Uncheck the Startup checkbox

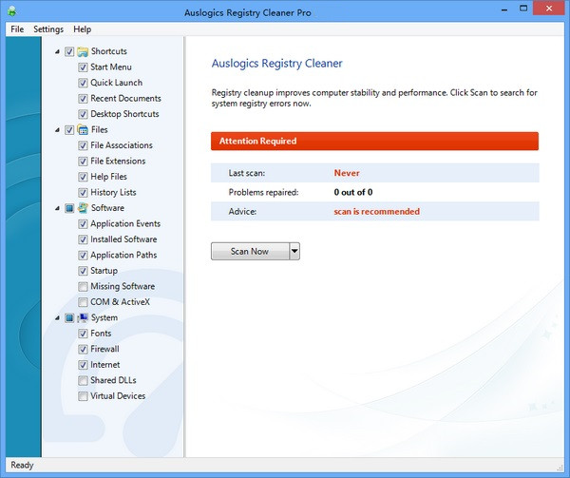click(83, 271)
